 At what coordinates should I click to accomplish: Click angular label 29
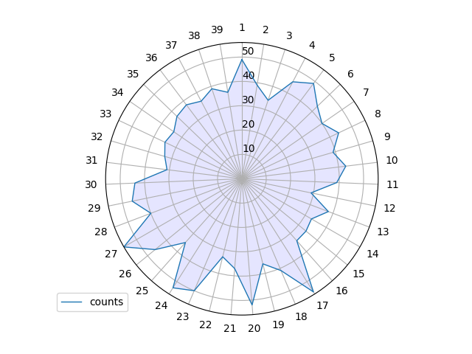[x=94, y=208]
